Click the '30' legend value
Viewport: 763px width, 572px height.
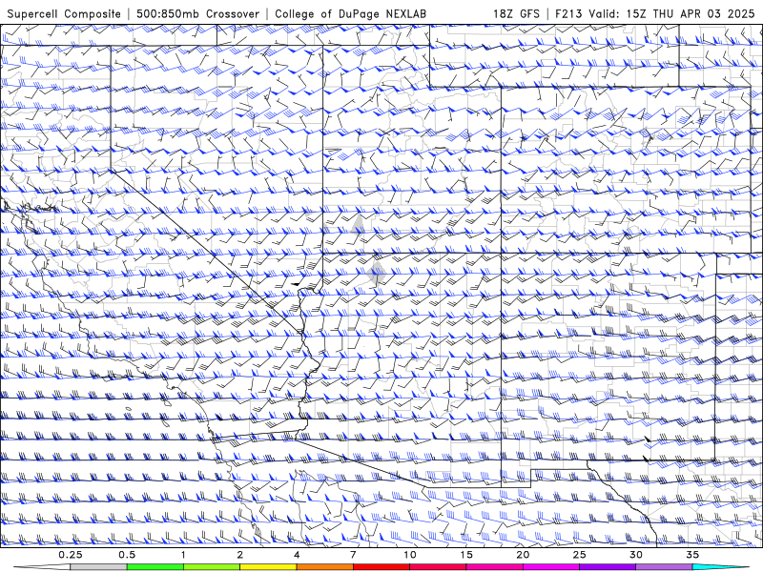point(635,555)
